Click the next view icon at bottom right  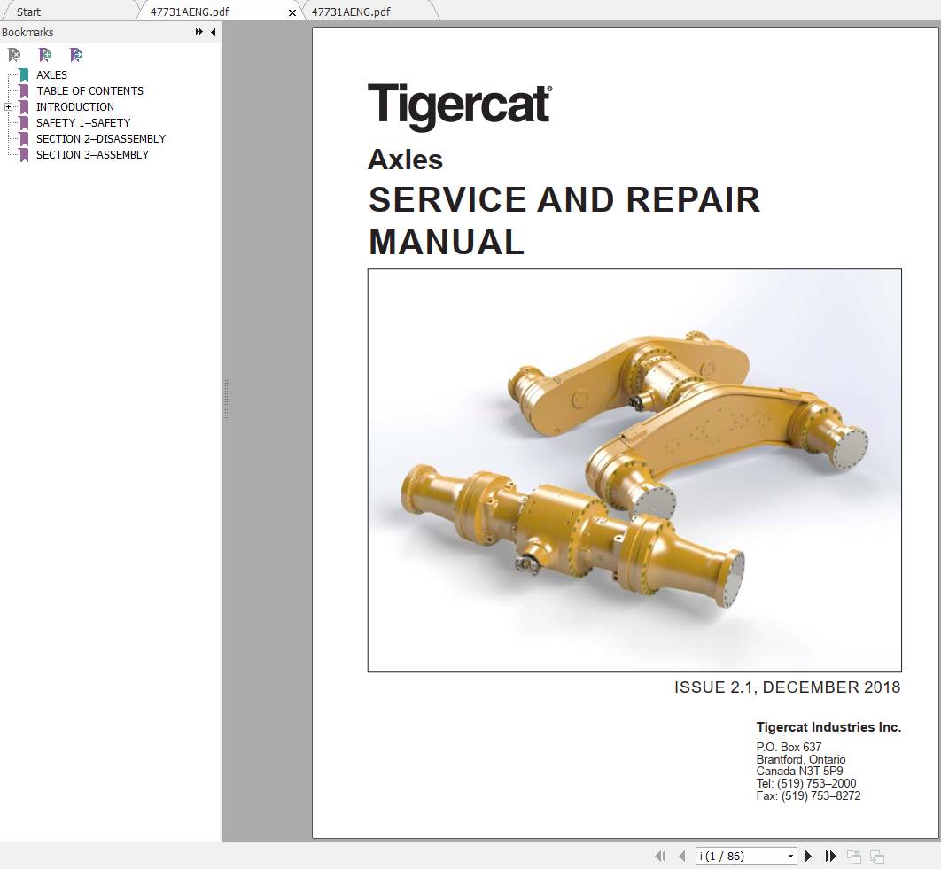click(877, 856)
